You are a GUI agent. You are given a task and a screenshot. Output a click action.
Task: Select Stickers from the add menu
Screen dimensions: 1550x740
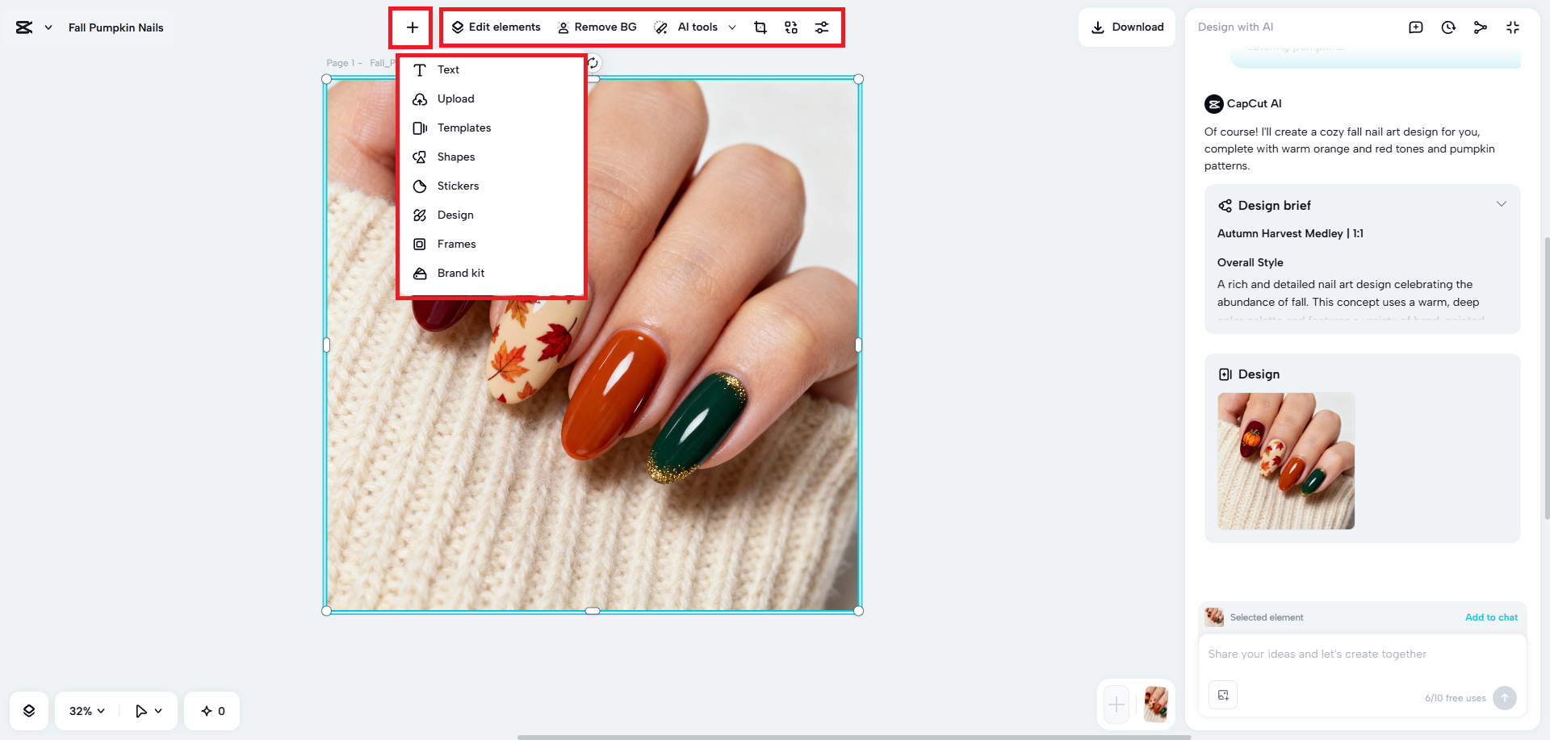[x=457, y=186]
